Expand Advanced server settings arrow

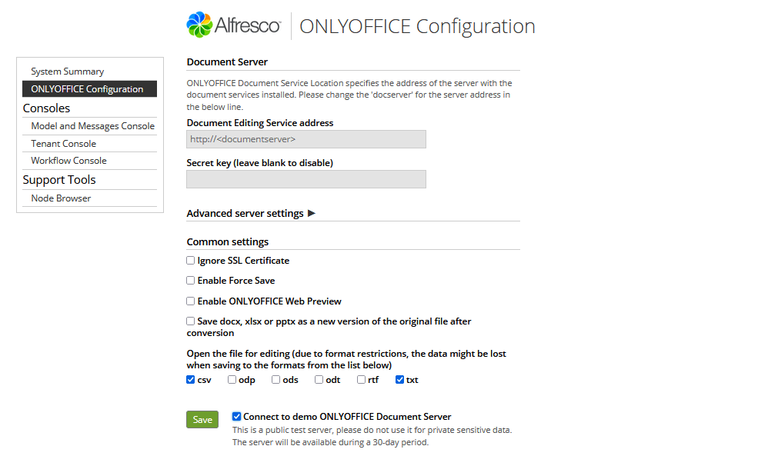click(x=312, y=213)
